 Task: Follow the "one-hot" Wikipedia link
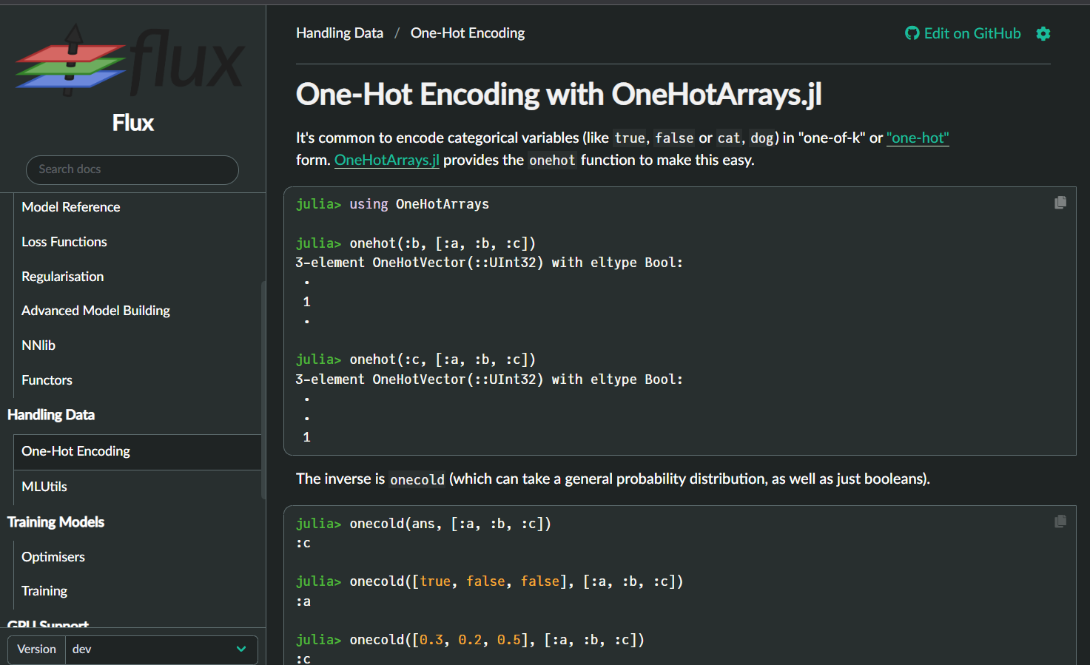(x=918, y=138)
